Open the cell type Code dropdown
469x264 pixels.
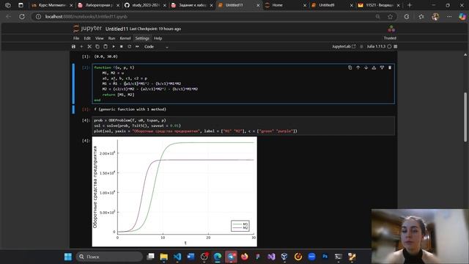pos(156,47)
